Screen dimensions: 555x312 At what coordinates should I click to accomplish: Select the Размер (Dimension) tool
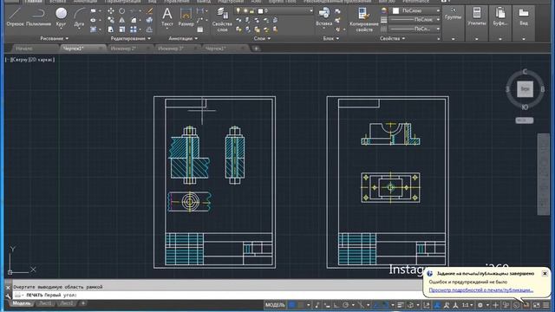[x=186, y=17]
